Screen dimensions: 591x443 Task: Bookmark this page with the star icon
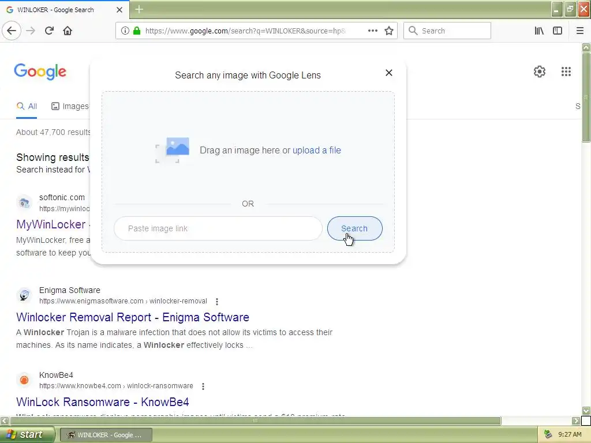click(389, 31)
